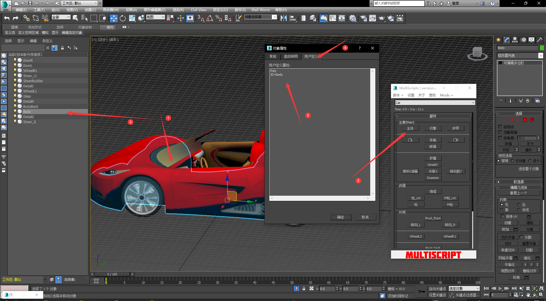Viewport: 546px width, 301px height.
Task: Open the Hierarchy command panel tab
Action: (515, 40)
